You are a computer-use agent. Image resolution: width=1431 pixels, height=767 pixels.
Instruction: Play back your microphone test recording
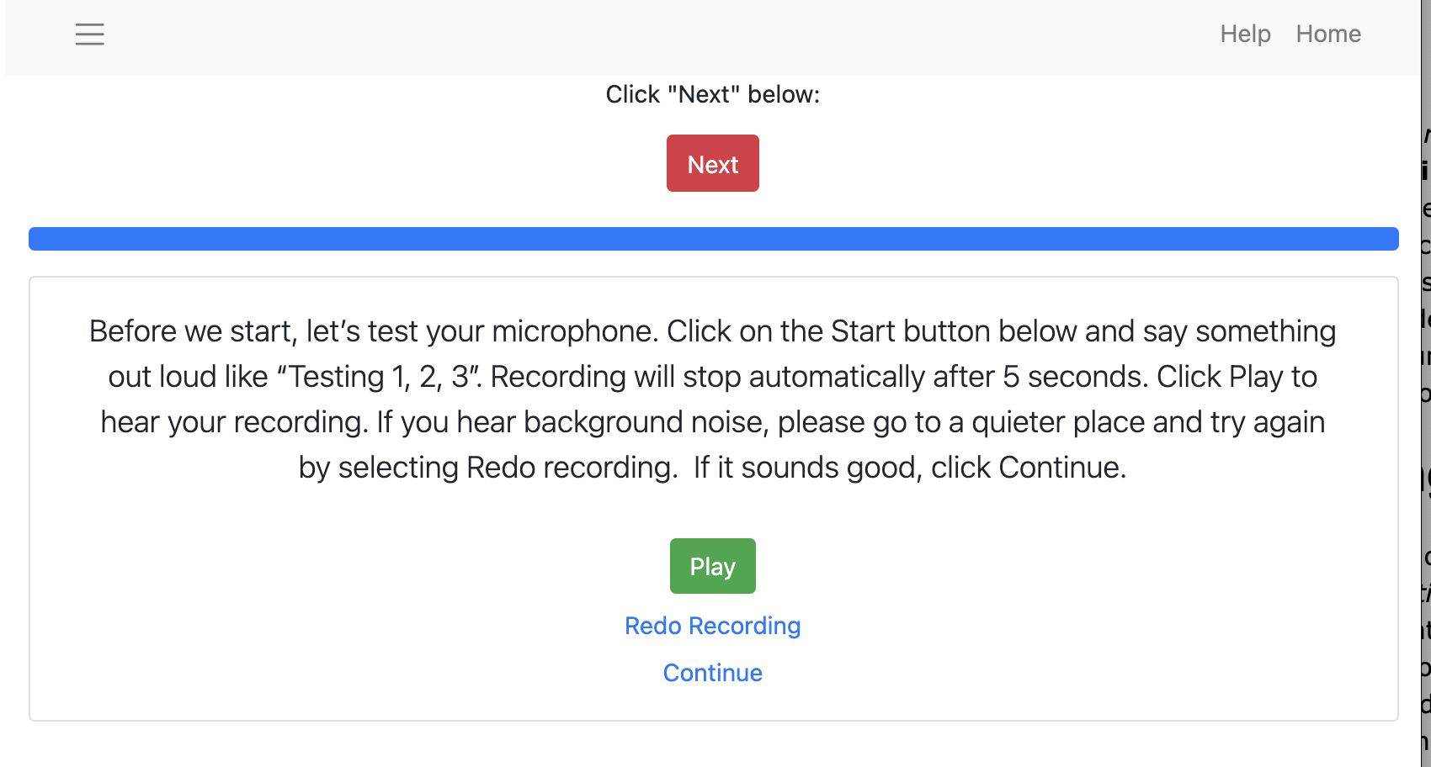point(712,566)
